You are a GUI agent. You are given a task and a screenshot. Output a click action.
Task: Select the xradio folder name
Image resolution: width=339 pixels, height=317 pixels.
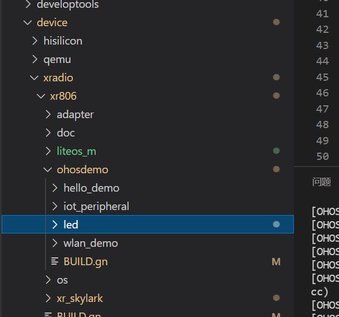pyautogui.click(x=58, y=77)
